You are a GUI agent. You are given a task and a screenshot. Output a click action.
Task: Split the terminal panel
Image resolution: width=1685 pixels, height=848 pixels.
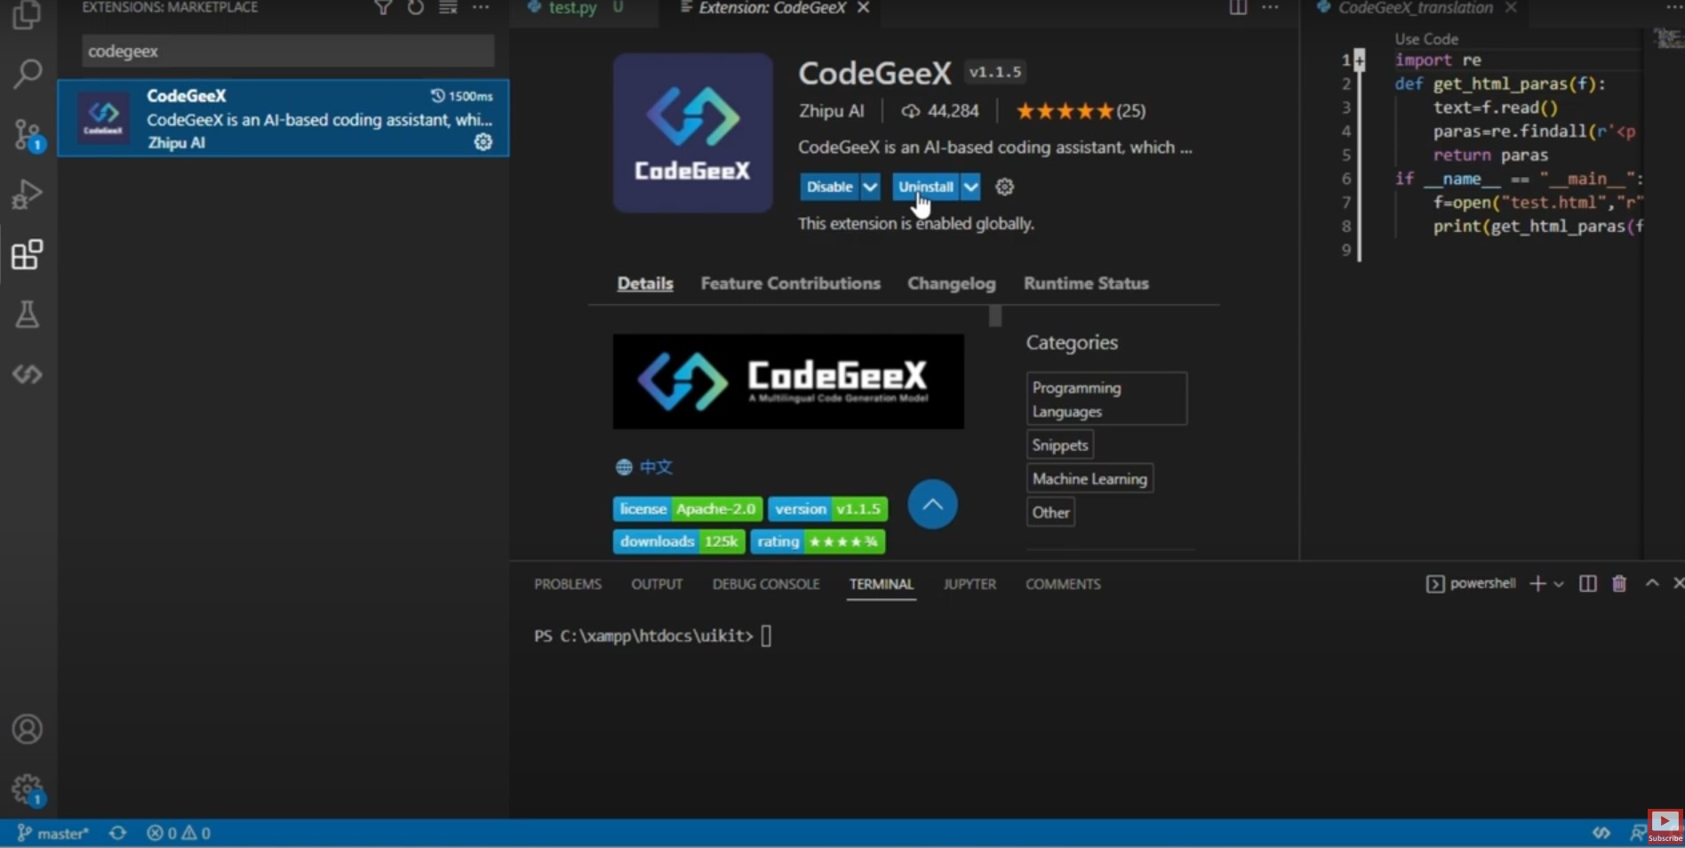point(1587,583)
